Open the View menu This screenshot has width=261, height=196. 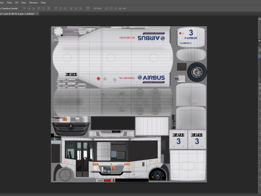pyautogui.click(x=23, y=3)
